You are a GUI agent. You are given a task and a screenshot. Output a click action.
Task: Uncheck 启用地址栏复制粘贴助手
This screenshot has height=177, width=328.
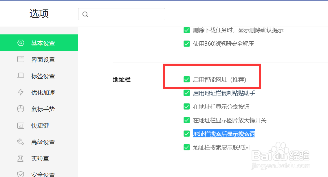coord(187,93)
